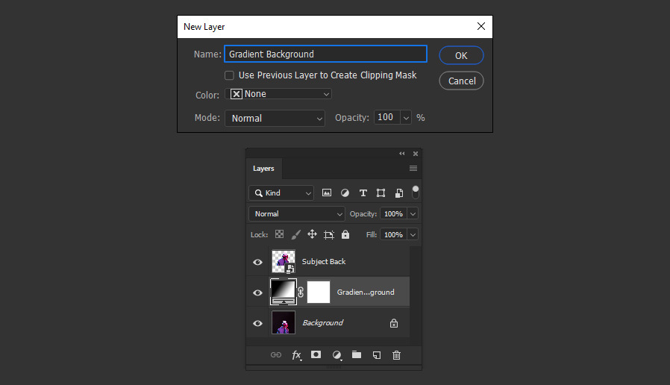670x385 pixels.
Task: Expand Fill slider arrow
Action: click(413, 234)
